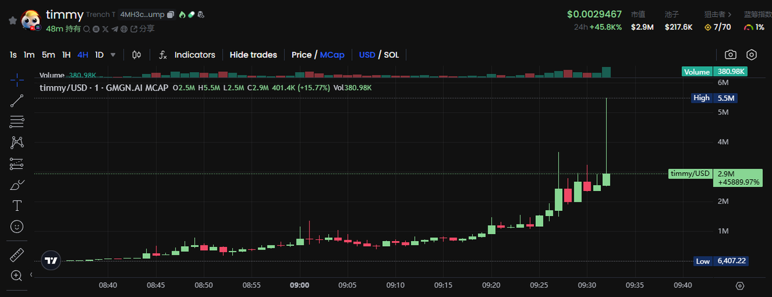Open the search magnifier icon under timmy
772x297 pixels.
point(87,28)
